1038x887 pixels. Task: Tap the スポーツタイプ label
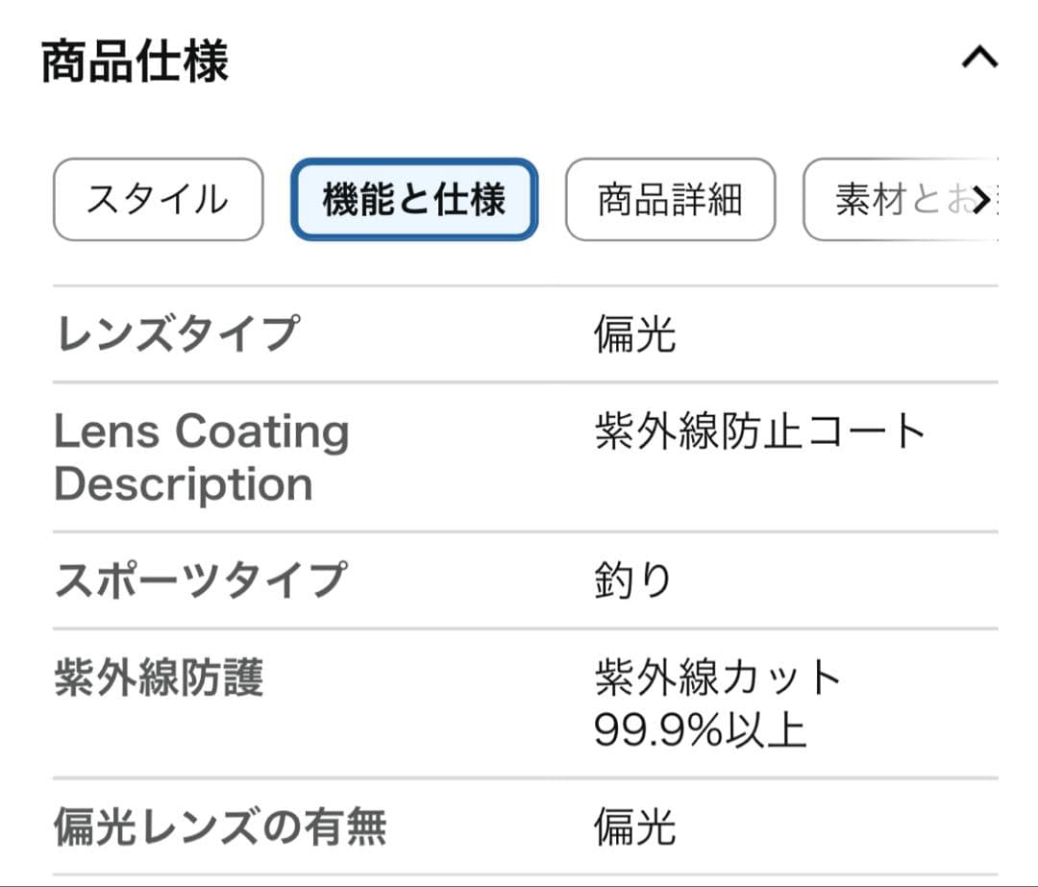pyautogui.click(x=199, y=580)
